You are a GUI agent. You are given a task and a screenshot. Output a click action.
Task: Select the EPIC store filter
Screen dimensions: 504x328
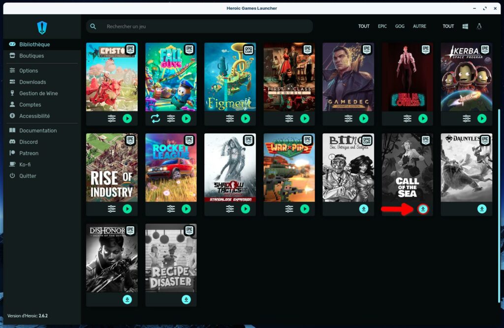pyautogui.click(x=382, y=27)
